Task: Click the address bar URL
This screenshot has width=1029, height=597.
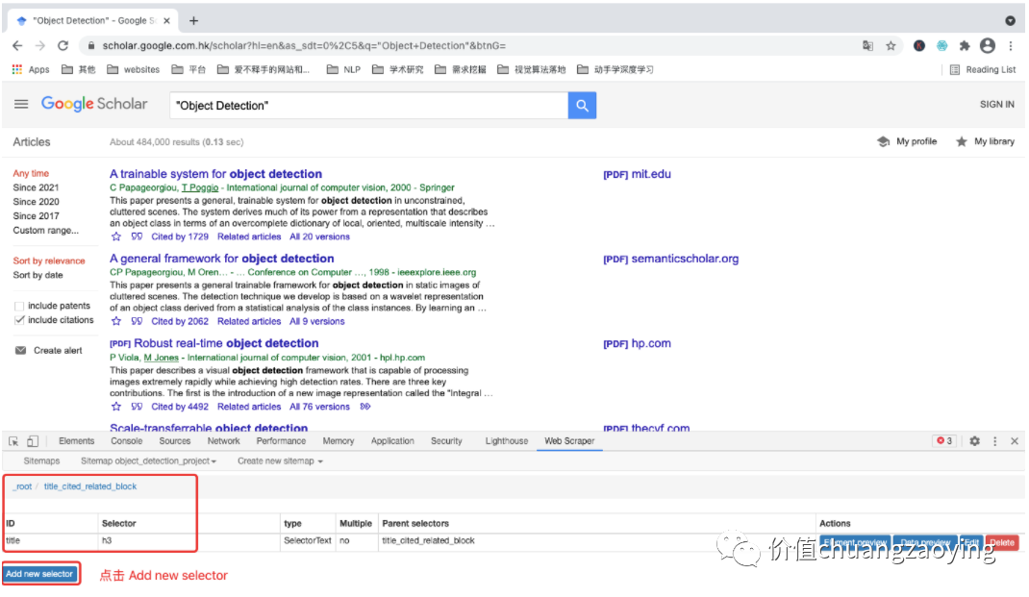Action: (x=304, y=45)
